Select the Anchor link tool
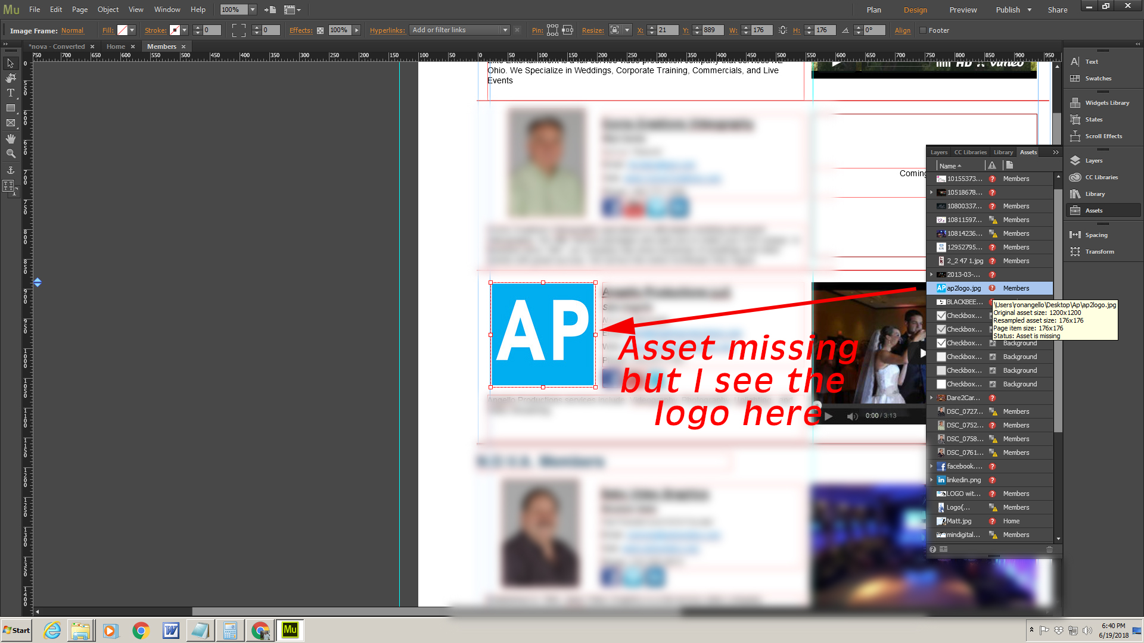The image size is (1144, 643). (x=10, y=170)
